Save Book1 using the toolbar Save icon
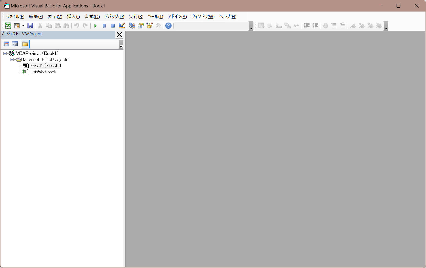The height and width of the screenshot is (268, 426). [x=30, y=26]
